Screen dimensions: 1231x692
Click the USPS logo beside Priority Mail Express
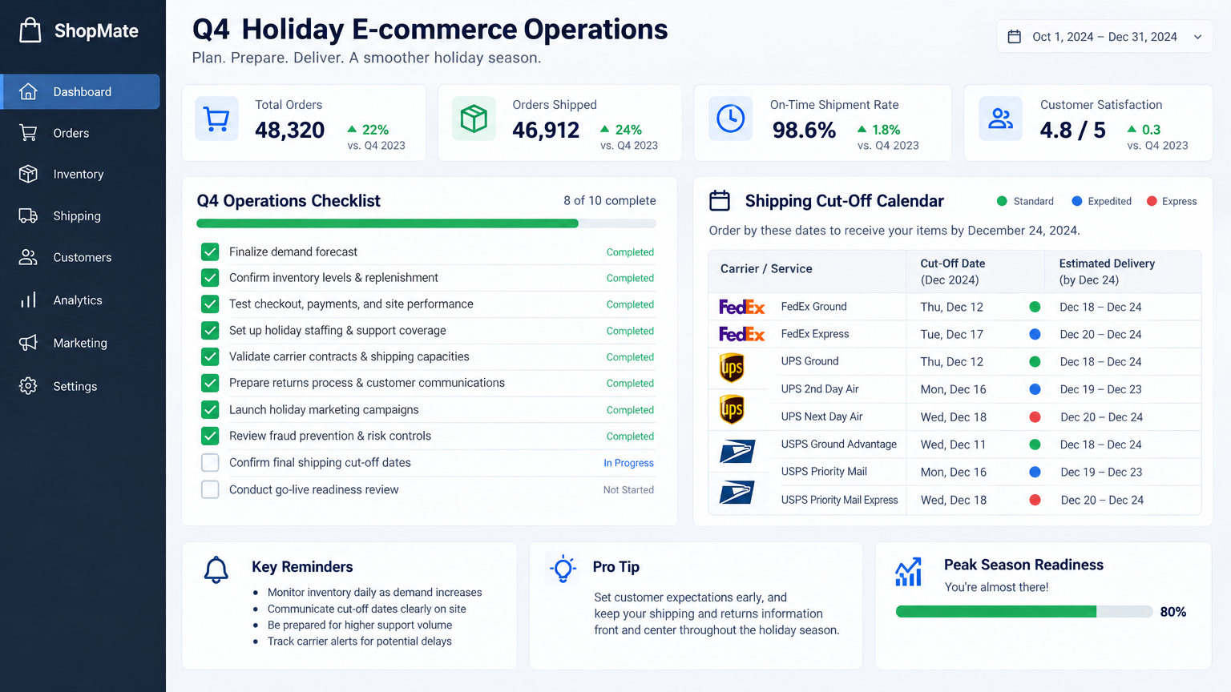[x=737, y=493]
